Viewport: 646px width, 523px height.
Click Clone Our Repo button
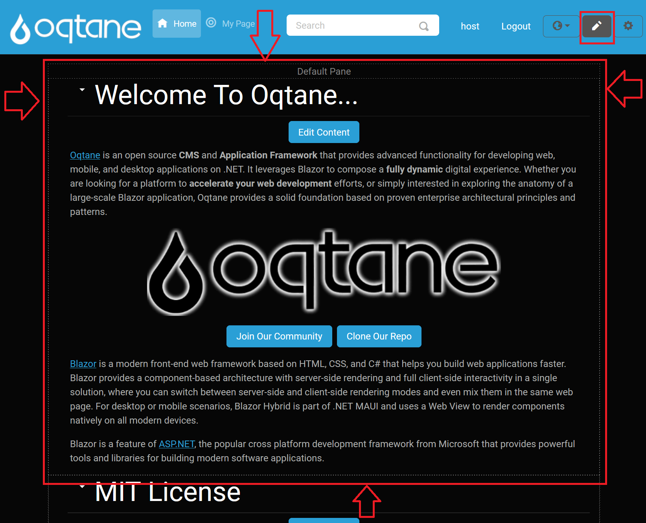(379, 336)
